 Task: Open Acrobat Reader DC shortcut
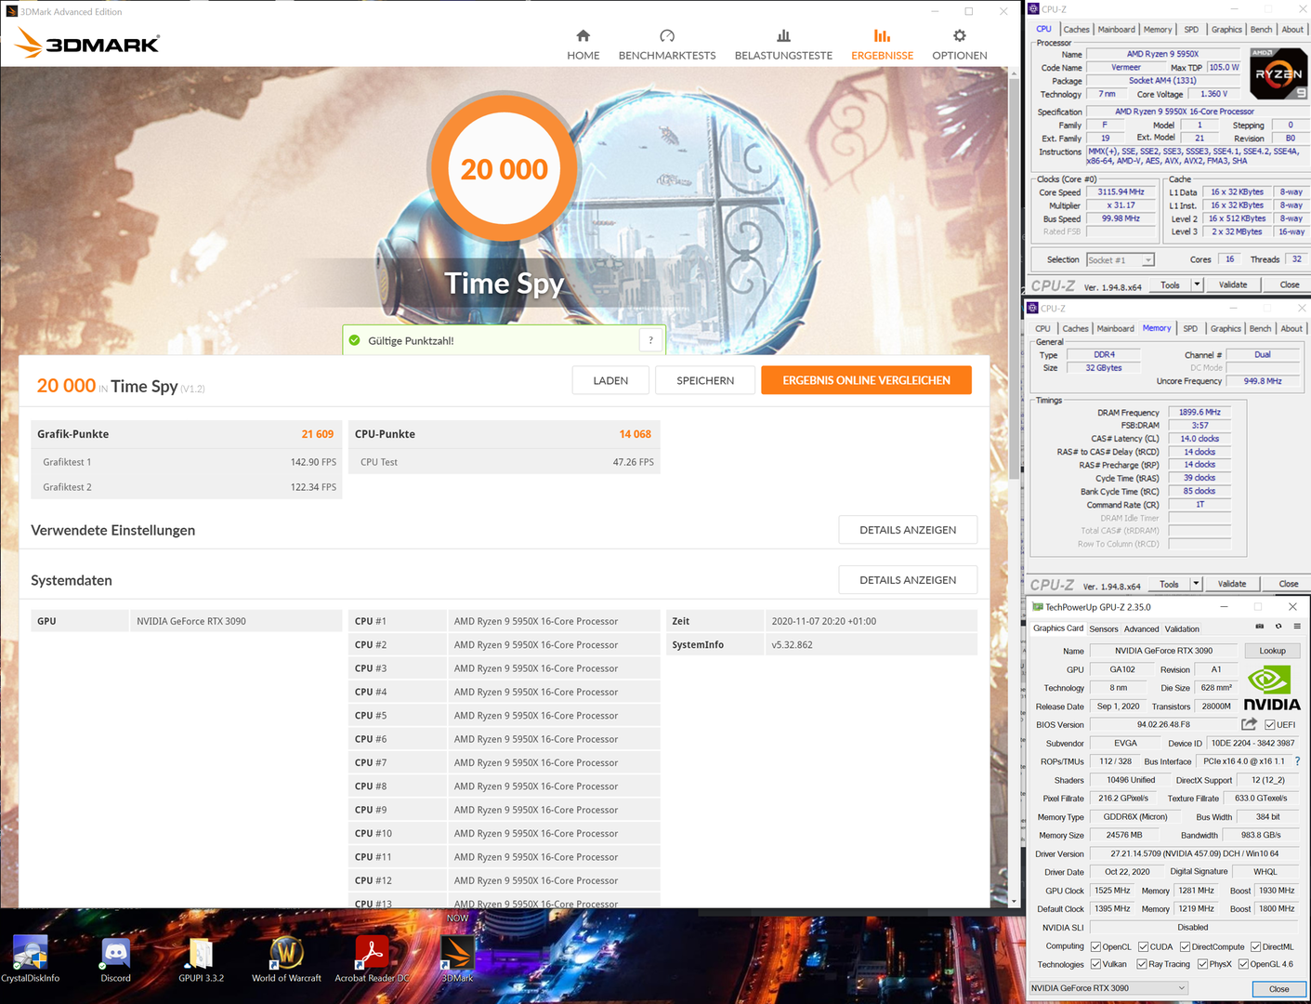[x=372, y=958]
